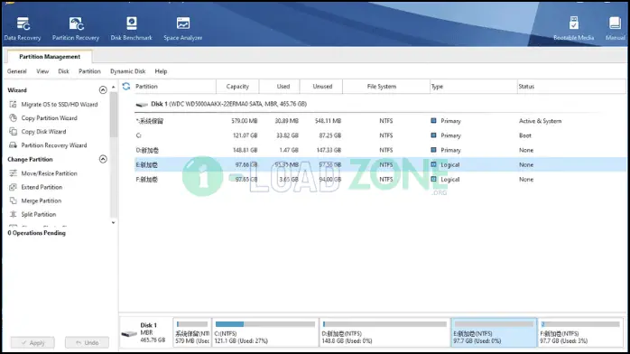Image resolution: width=630 pixels, height=354 pixels.
Task: Launch the Partition Recovery tool
Action: point(76,29)
